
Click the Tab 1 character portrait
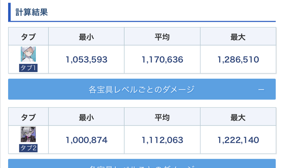tap(28, 54)
